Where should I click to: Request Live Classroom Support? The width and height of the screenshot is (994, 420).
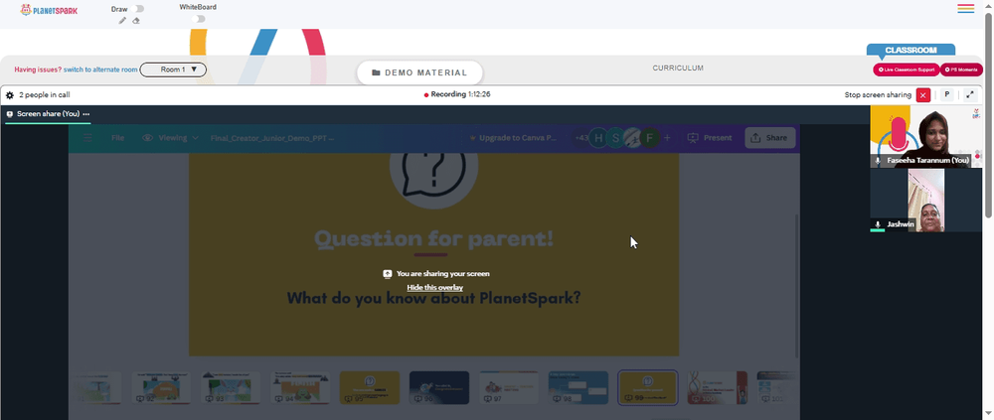(x=906, y=70)
